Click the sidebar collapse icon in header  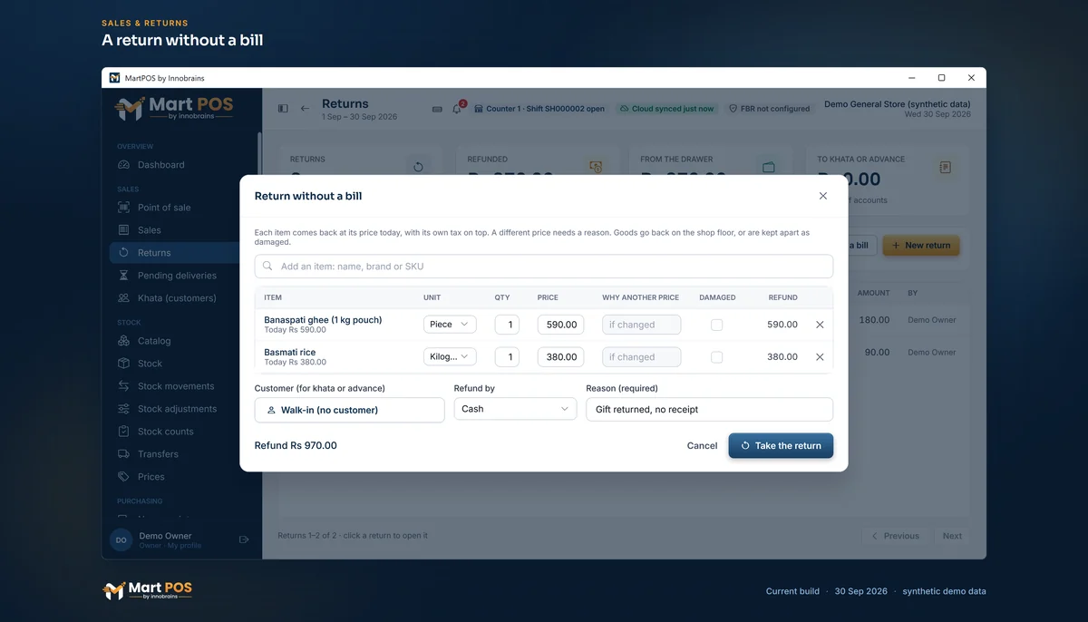coord(283,109)
